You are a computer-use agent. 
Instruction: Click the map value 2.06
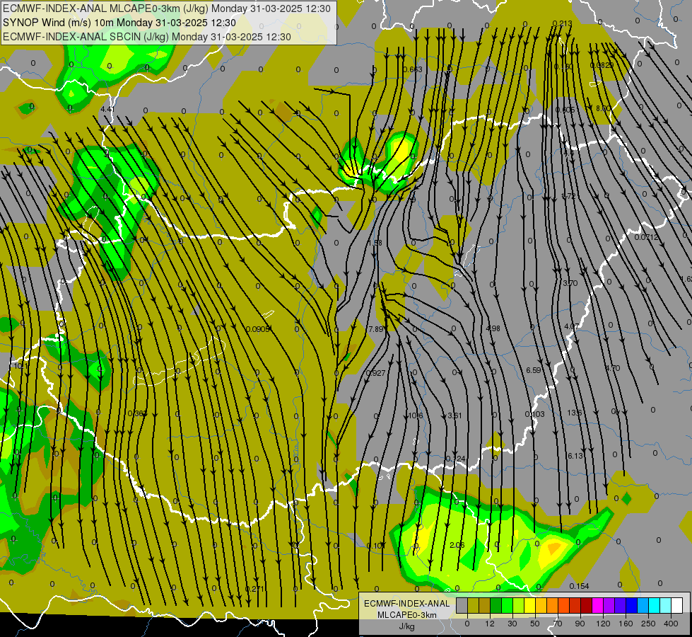(457, 545)
